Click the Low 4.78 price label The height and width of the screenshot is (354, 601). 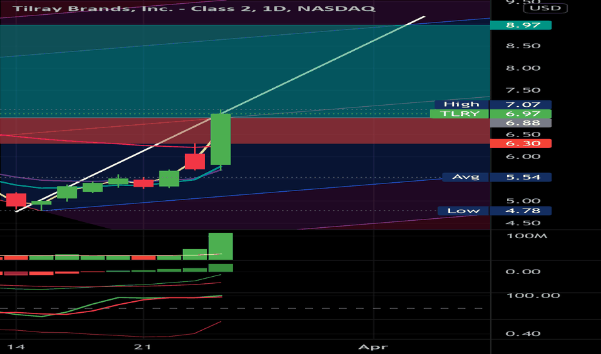tap(495, 211)
